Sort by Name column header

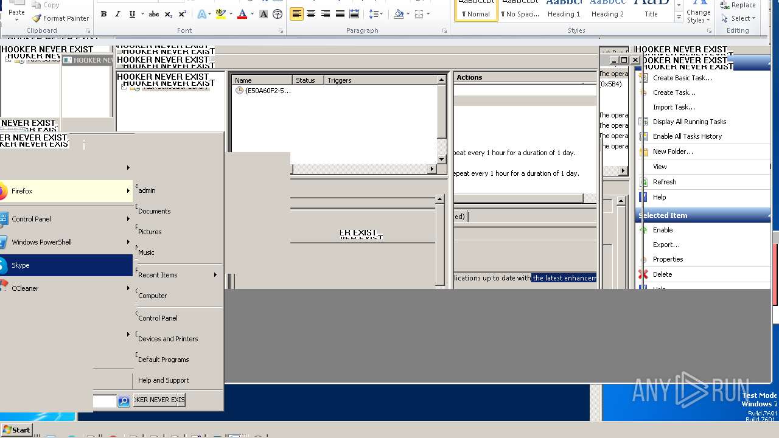pos(262,80)
